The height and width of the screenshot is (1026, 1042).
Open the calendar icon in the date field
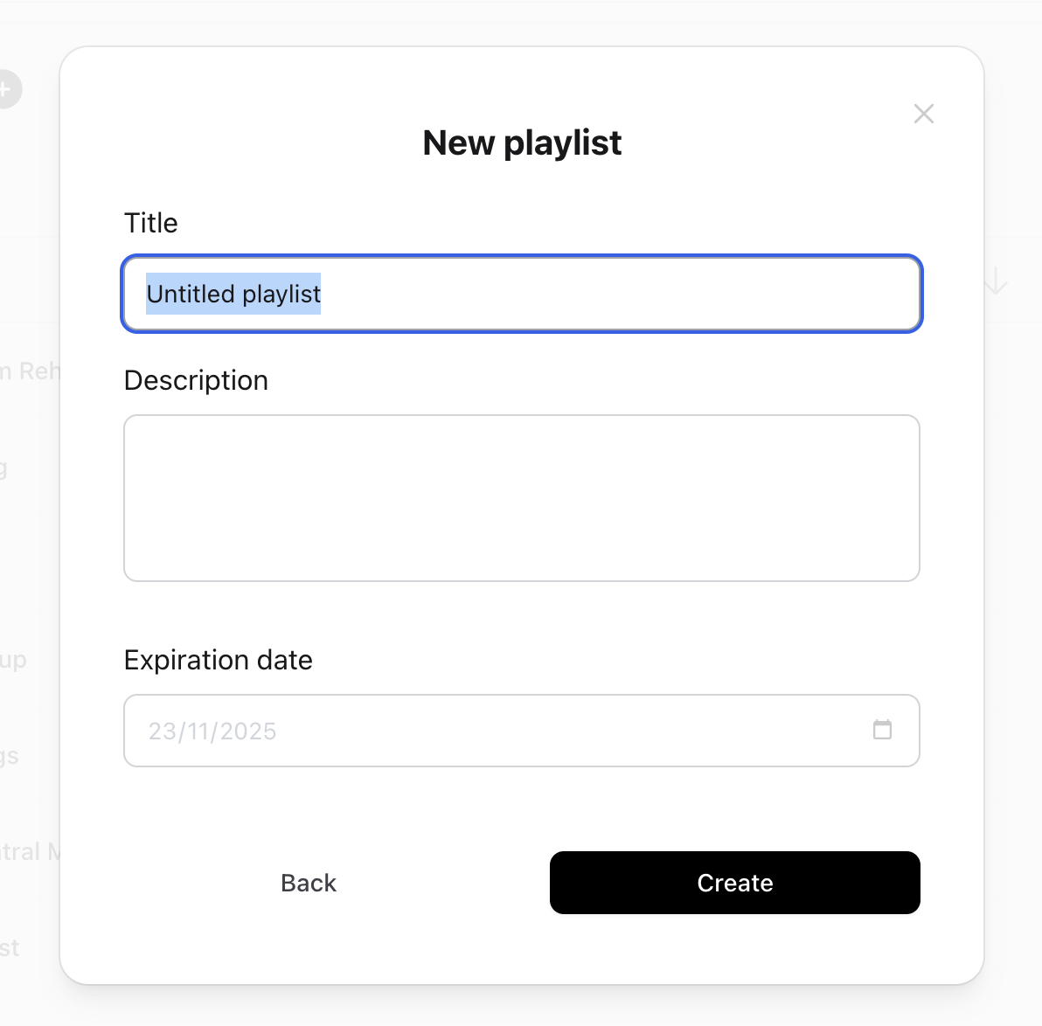point(883,731)
